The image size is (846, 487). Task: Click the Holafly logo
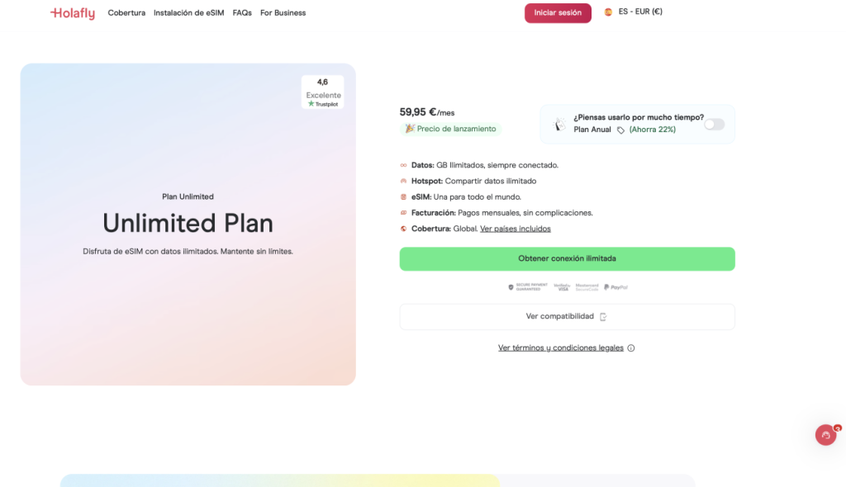point(72,12)
